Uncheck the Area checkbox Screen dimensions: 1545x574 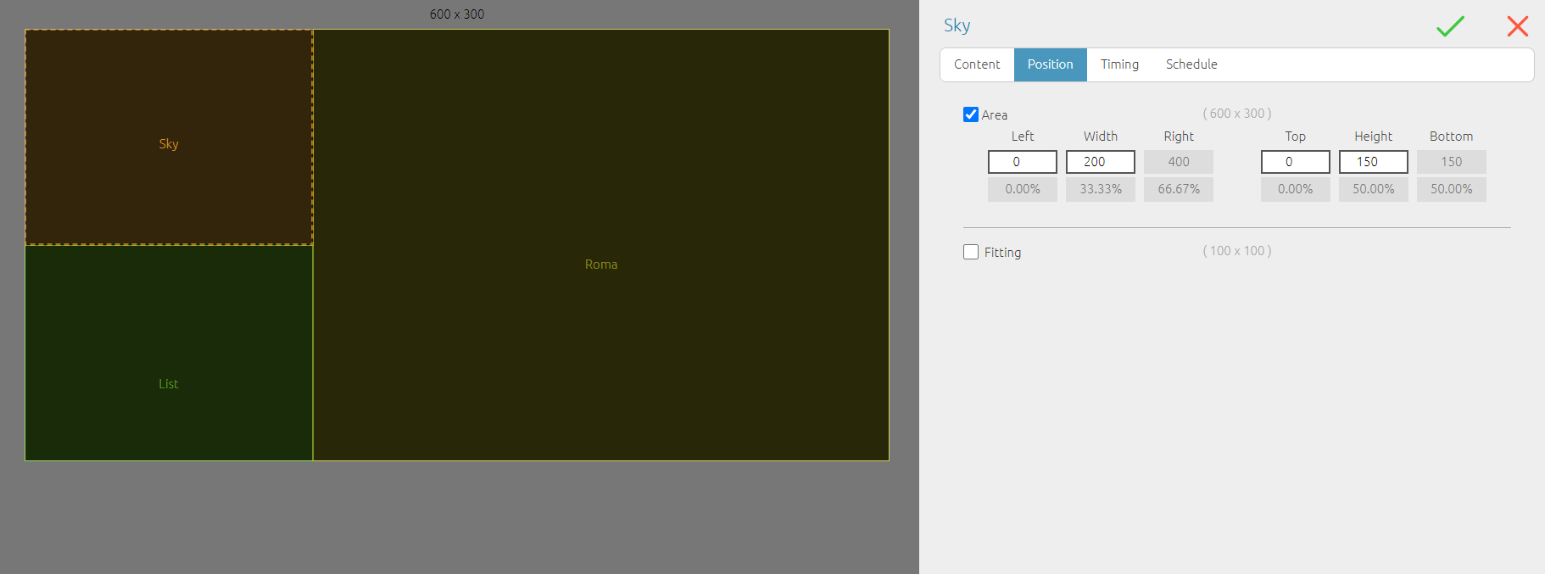971,114
